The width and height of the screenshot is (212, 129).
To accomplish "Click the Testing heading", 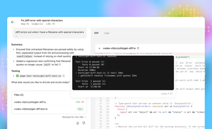I will click(x=16, y=71).
